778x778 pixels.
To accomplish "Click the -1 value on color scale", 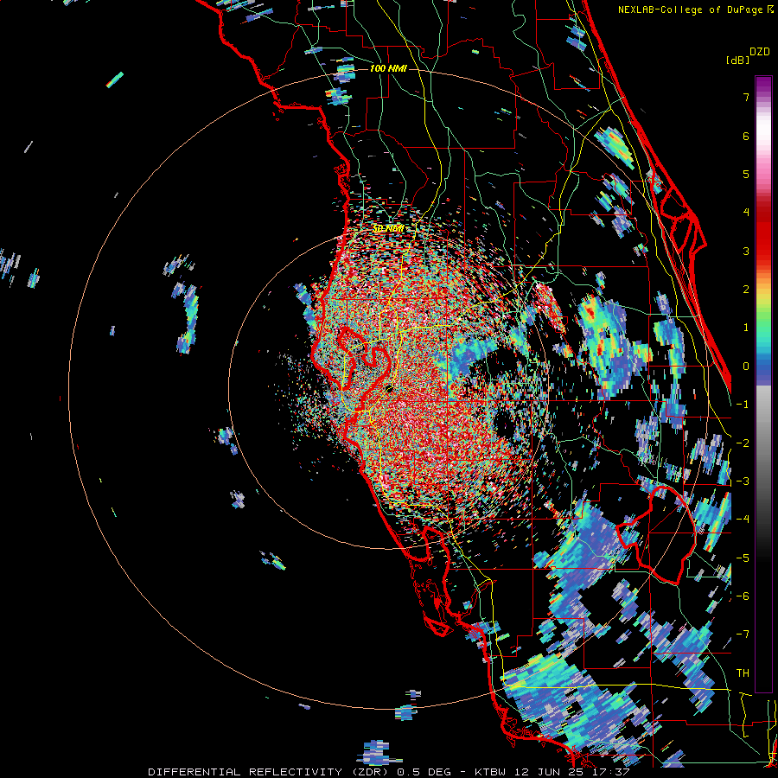I will [743, 405].
